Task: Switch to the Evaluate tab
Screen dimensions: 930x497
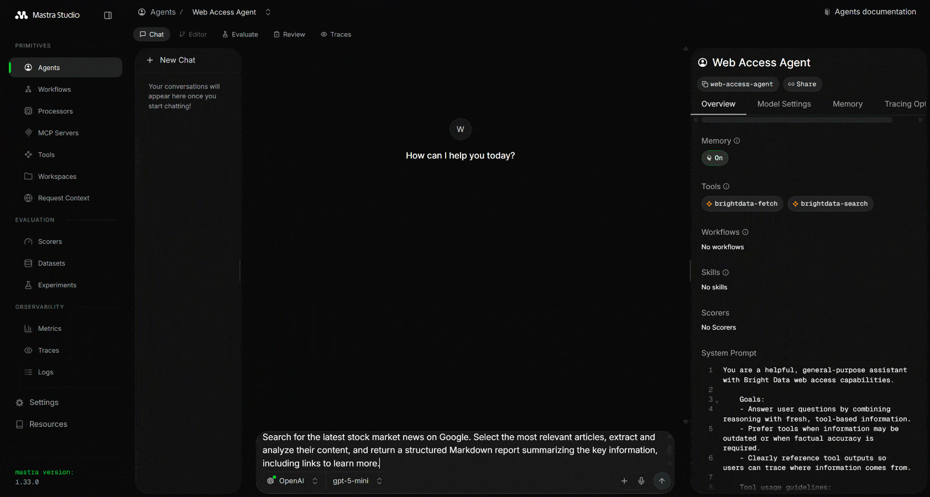Action: pos(240,34)
